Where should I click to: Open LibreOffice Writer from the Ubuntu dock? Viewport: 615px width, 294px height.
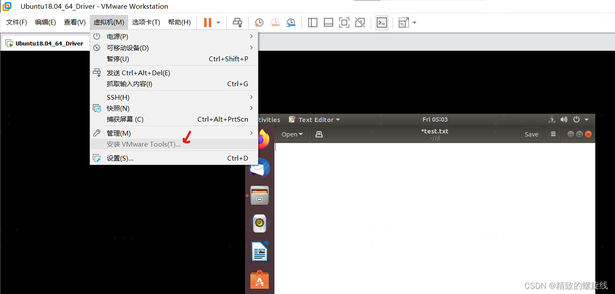[260, 252]
